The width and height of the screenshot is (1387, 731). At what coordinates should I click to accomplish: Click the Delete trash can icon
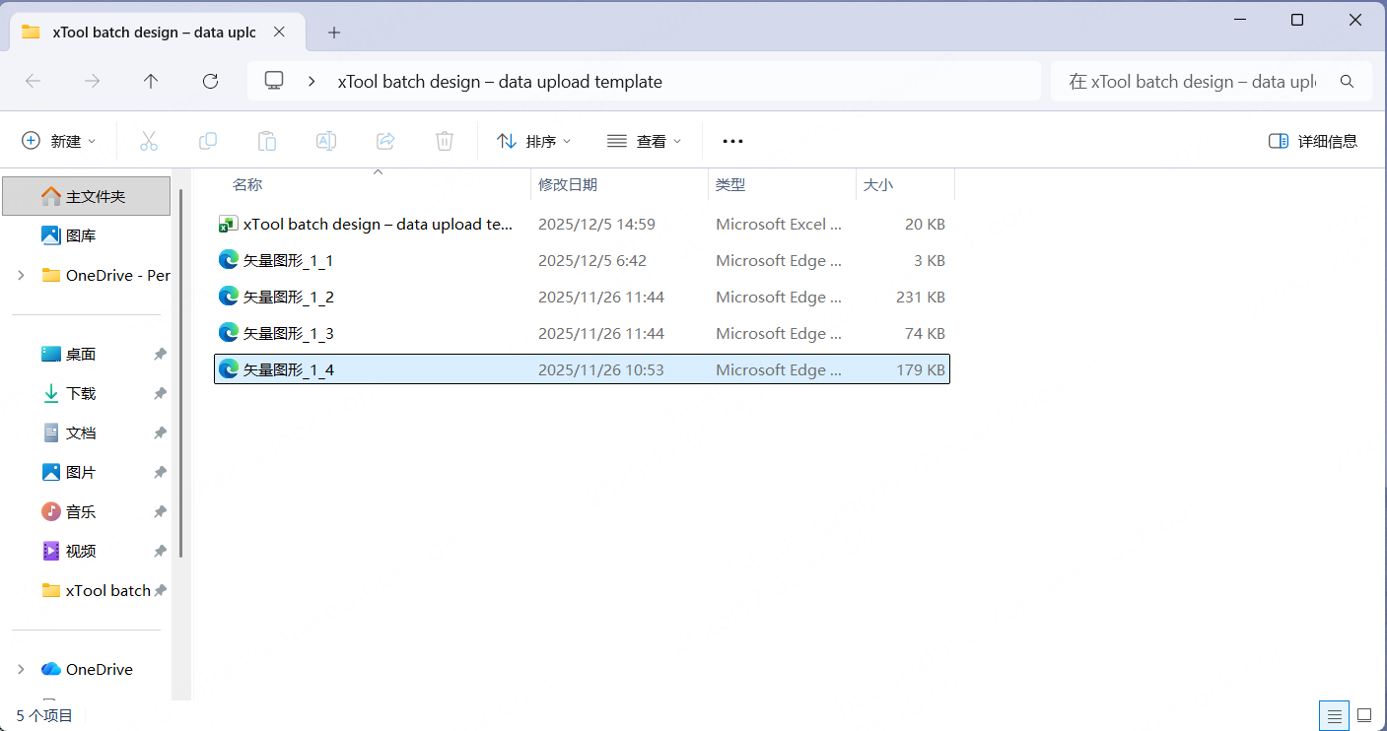[x=445, y=141]
